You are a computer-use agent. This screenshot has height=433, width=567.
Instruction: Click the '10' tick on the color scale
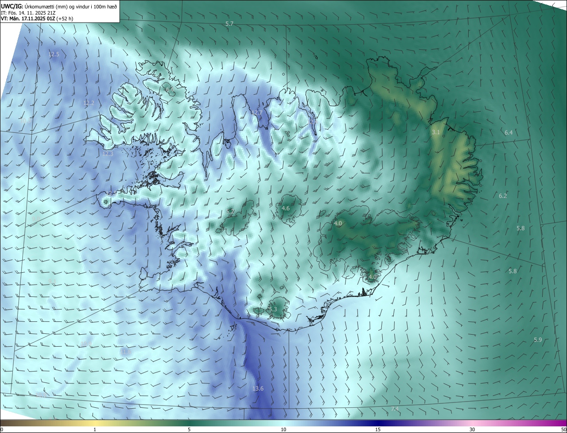click(x=283, y=429)
